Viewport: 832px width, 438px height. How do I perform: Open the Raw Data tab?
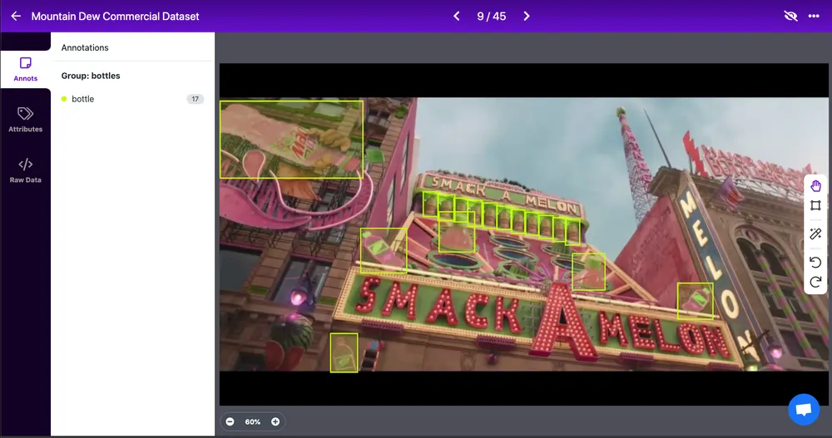tap(26, 170)
